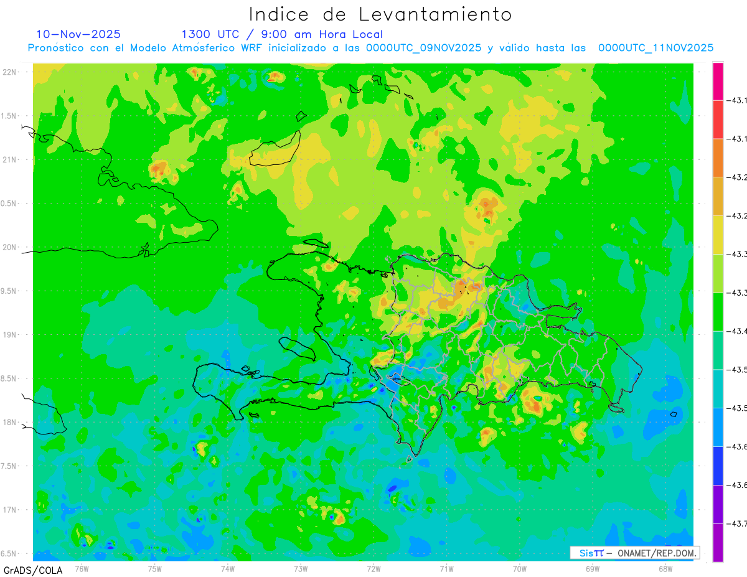Click the -43.4 color bar label

coord(737,331)
